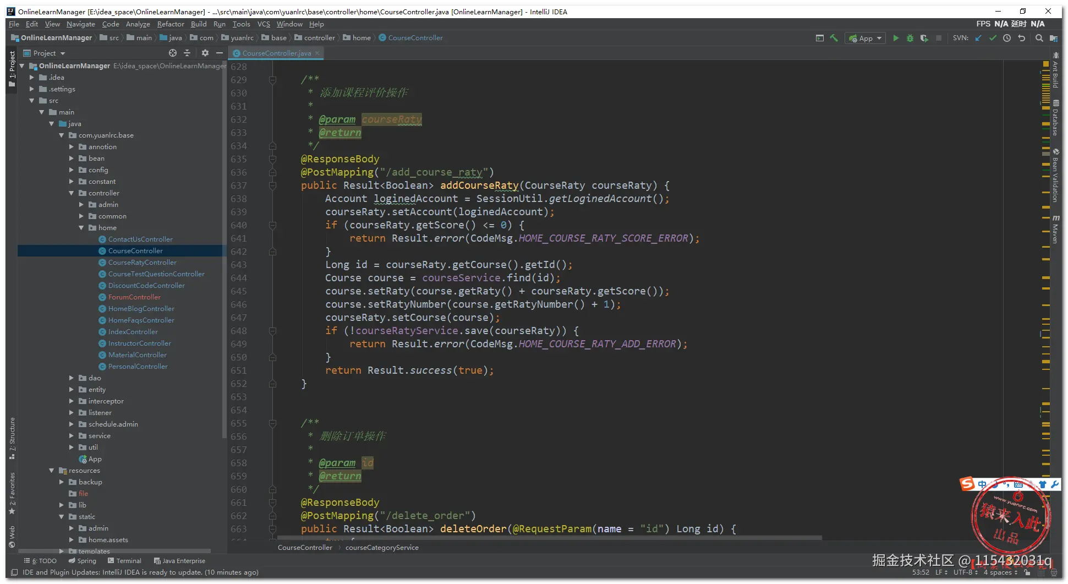Toggle the Structure tool window side tab
The image size is (1068, 584).
click(x=12, y=438)
